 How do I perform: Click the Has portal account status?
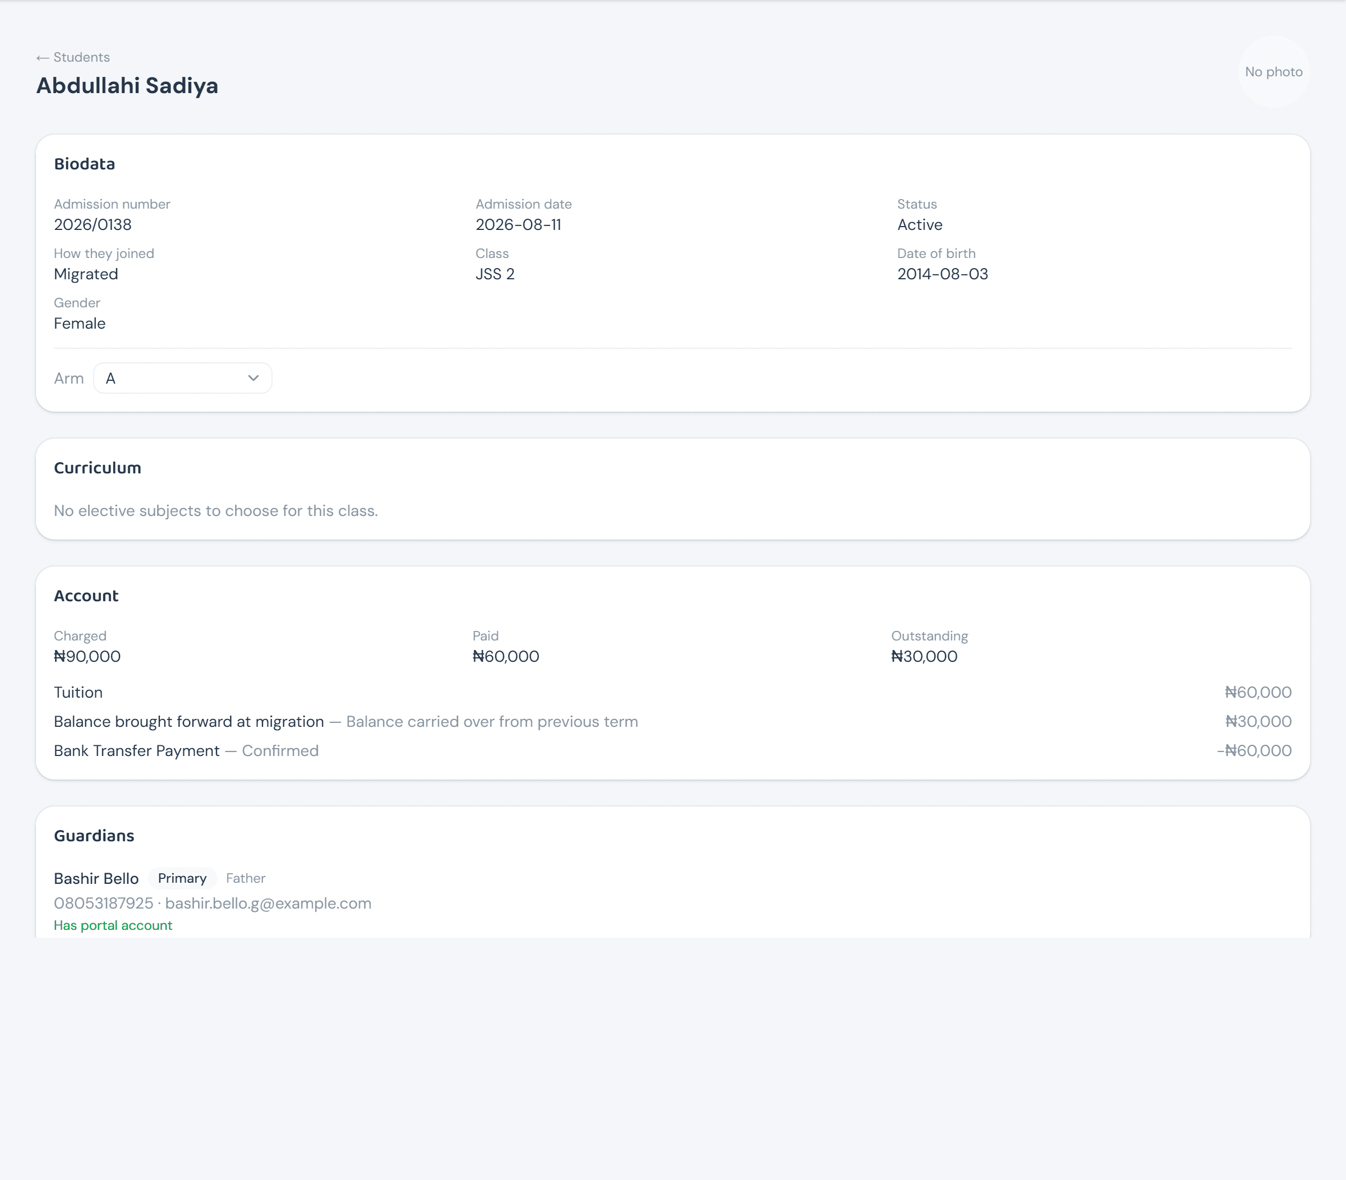(113, 925)
